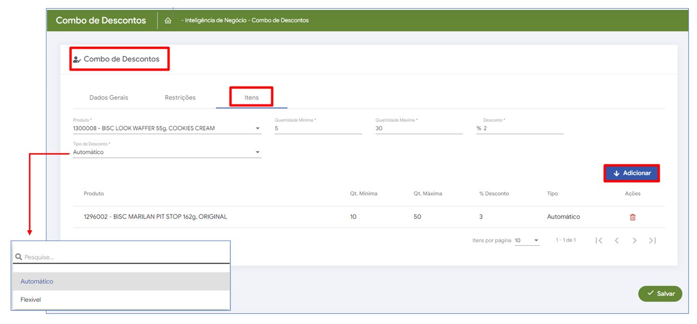The height and width of the screenshot is (324, 697).
Task: Click the user edit icon beside Combo de Descontos
Action: tap(77, 59)
